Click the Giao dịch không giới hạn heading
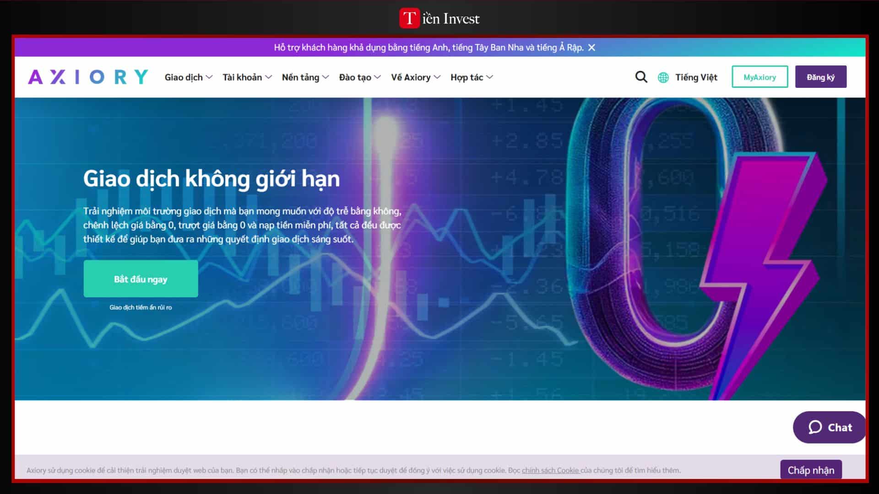 pos(212,178)
